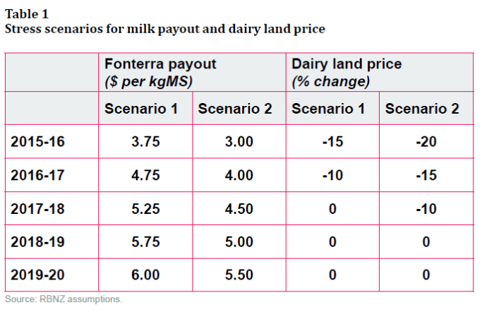Click the 5.50 payout cell
Viewport: 494px width, 324px height.
(x=239, y=275)
